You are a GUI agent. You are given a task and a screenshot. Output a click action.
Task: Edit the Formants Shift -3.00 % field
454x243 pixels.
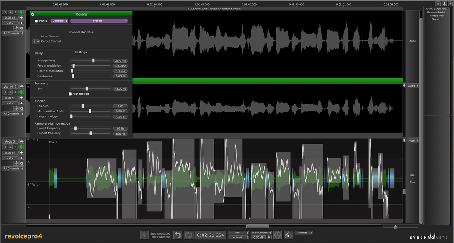[121, 89]
